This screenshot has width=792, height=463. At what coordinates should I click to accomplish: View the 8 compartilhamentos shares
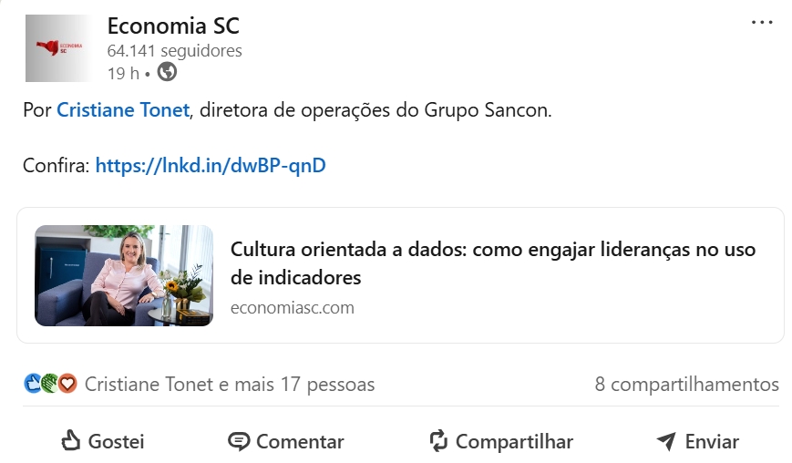click(686, 385)
